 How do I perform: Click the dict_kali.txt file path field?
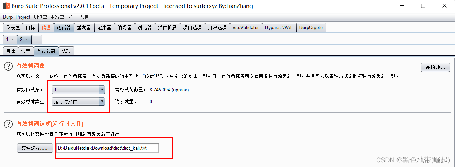107,148
